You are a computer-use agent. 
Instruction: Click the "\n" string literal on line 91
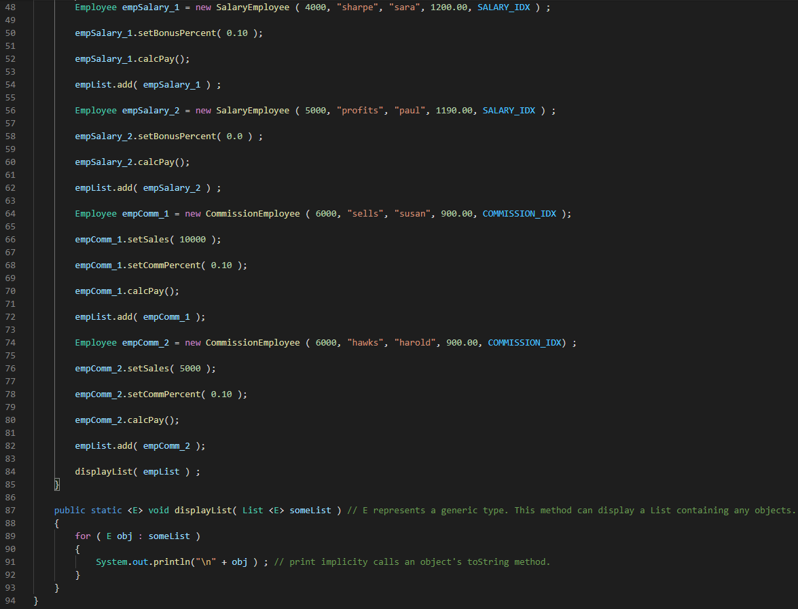[205, 561]
